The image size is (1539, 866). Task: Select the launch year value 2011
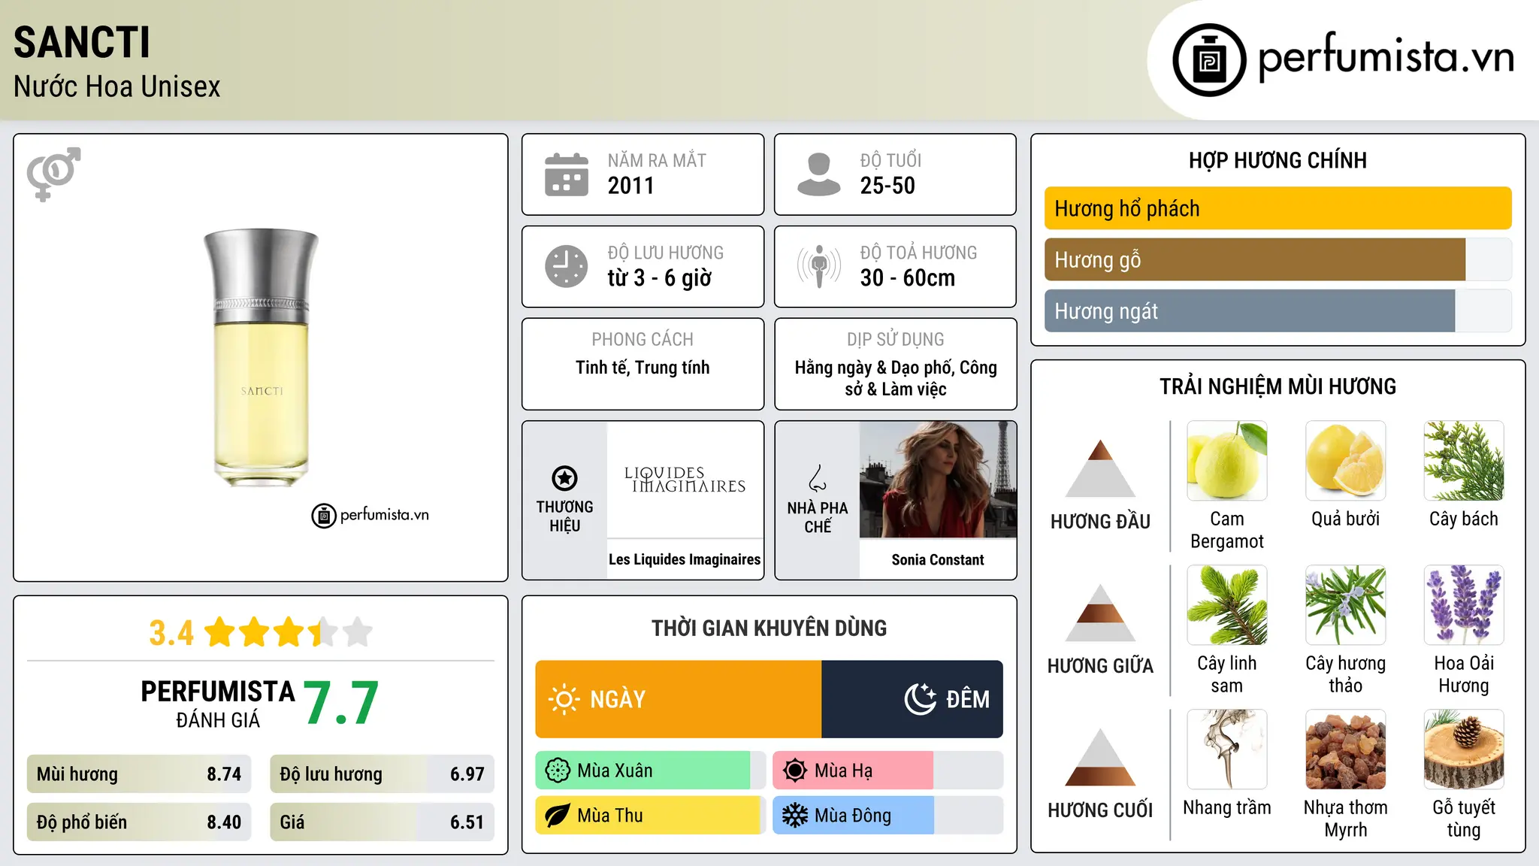coord(631,186)
